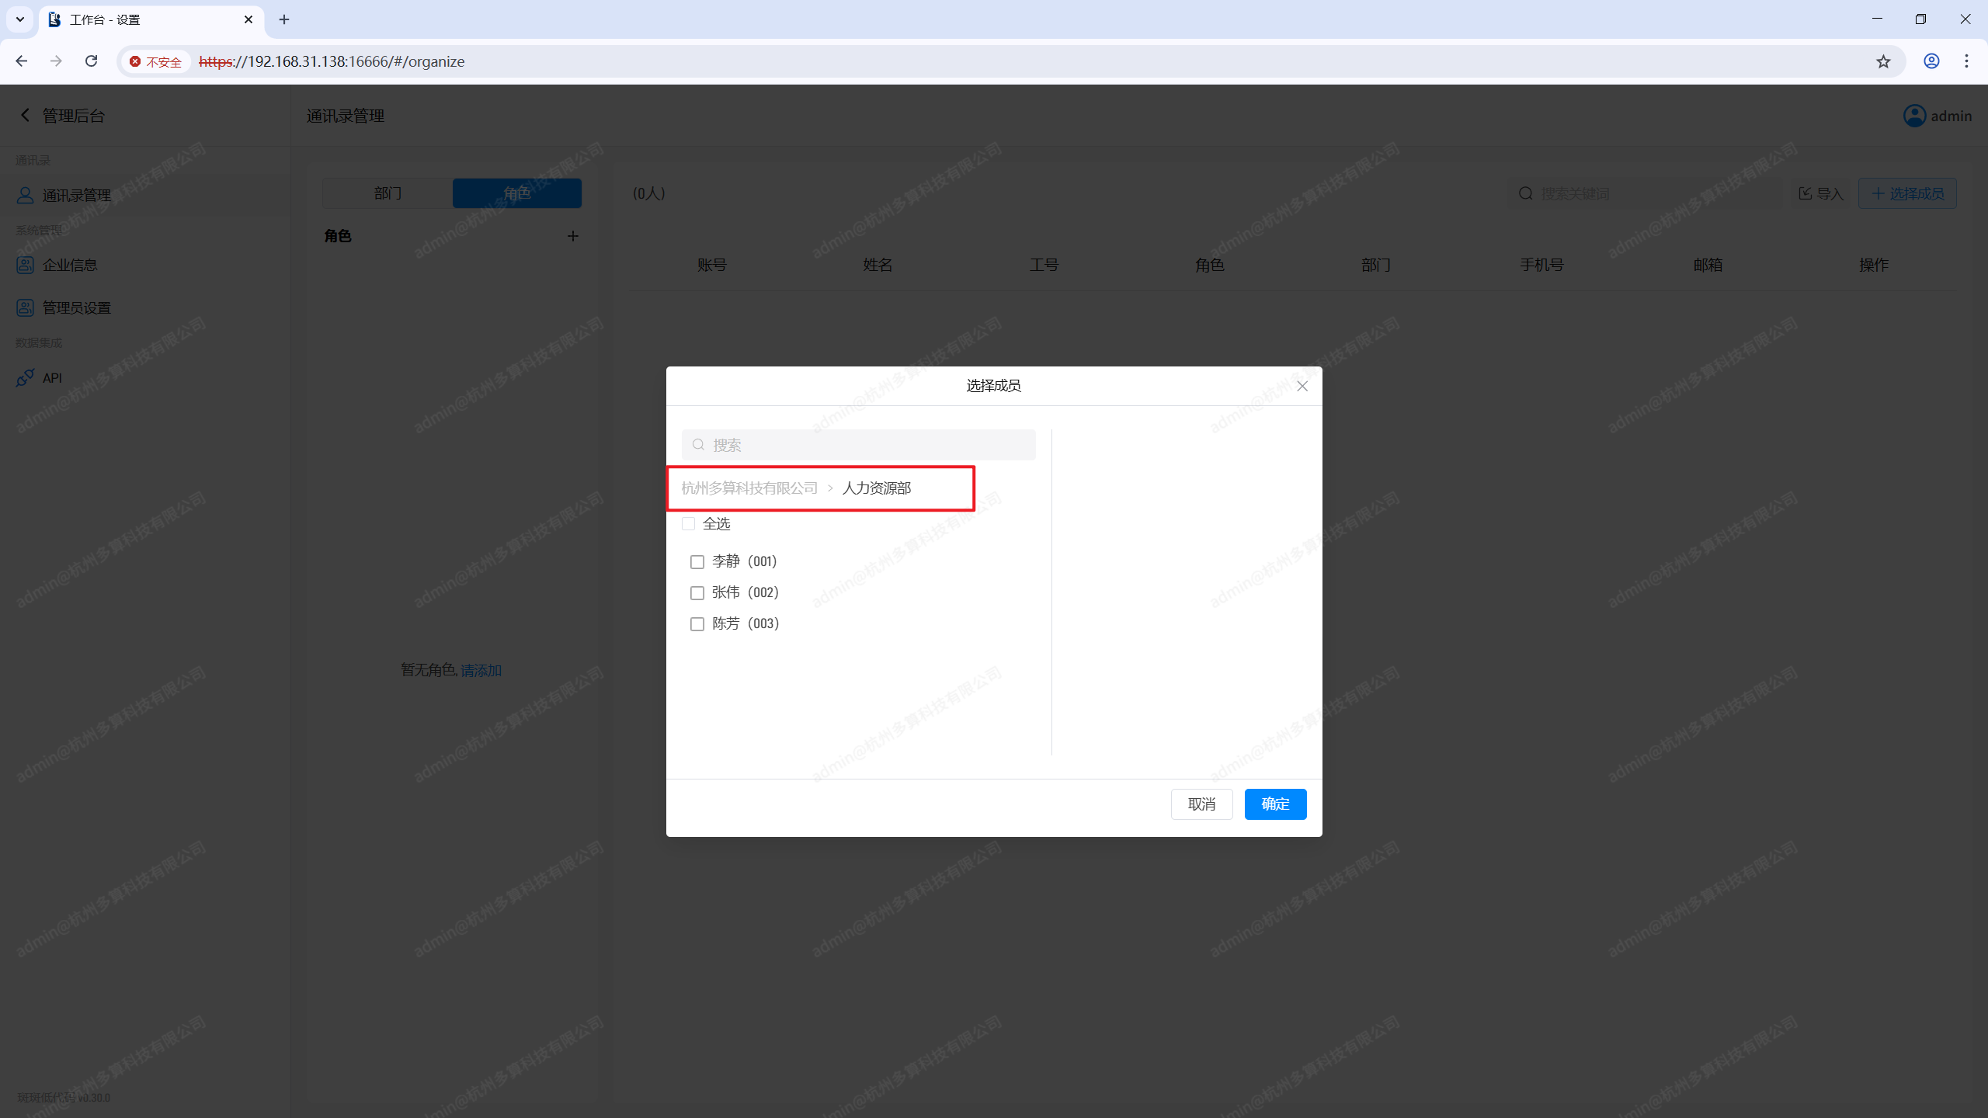Image resolution: width=1988 pixels, height=1118 pixels.
Task: Check 陈芳 (003) member box
Action: 697,624
